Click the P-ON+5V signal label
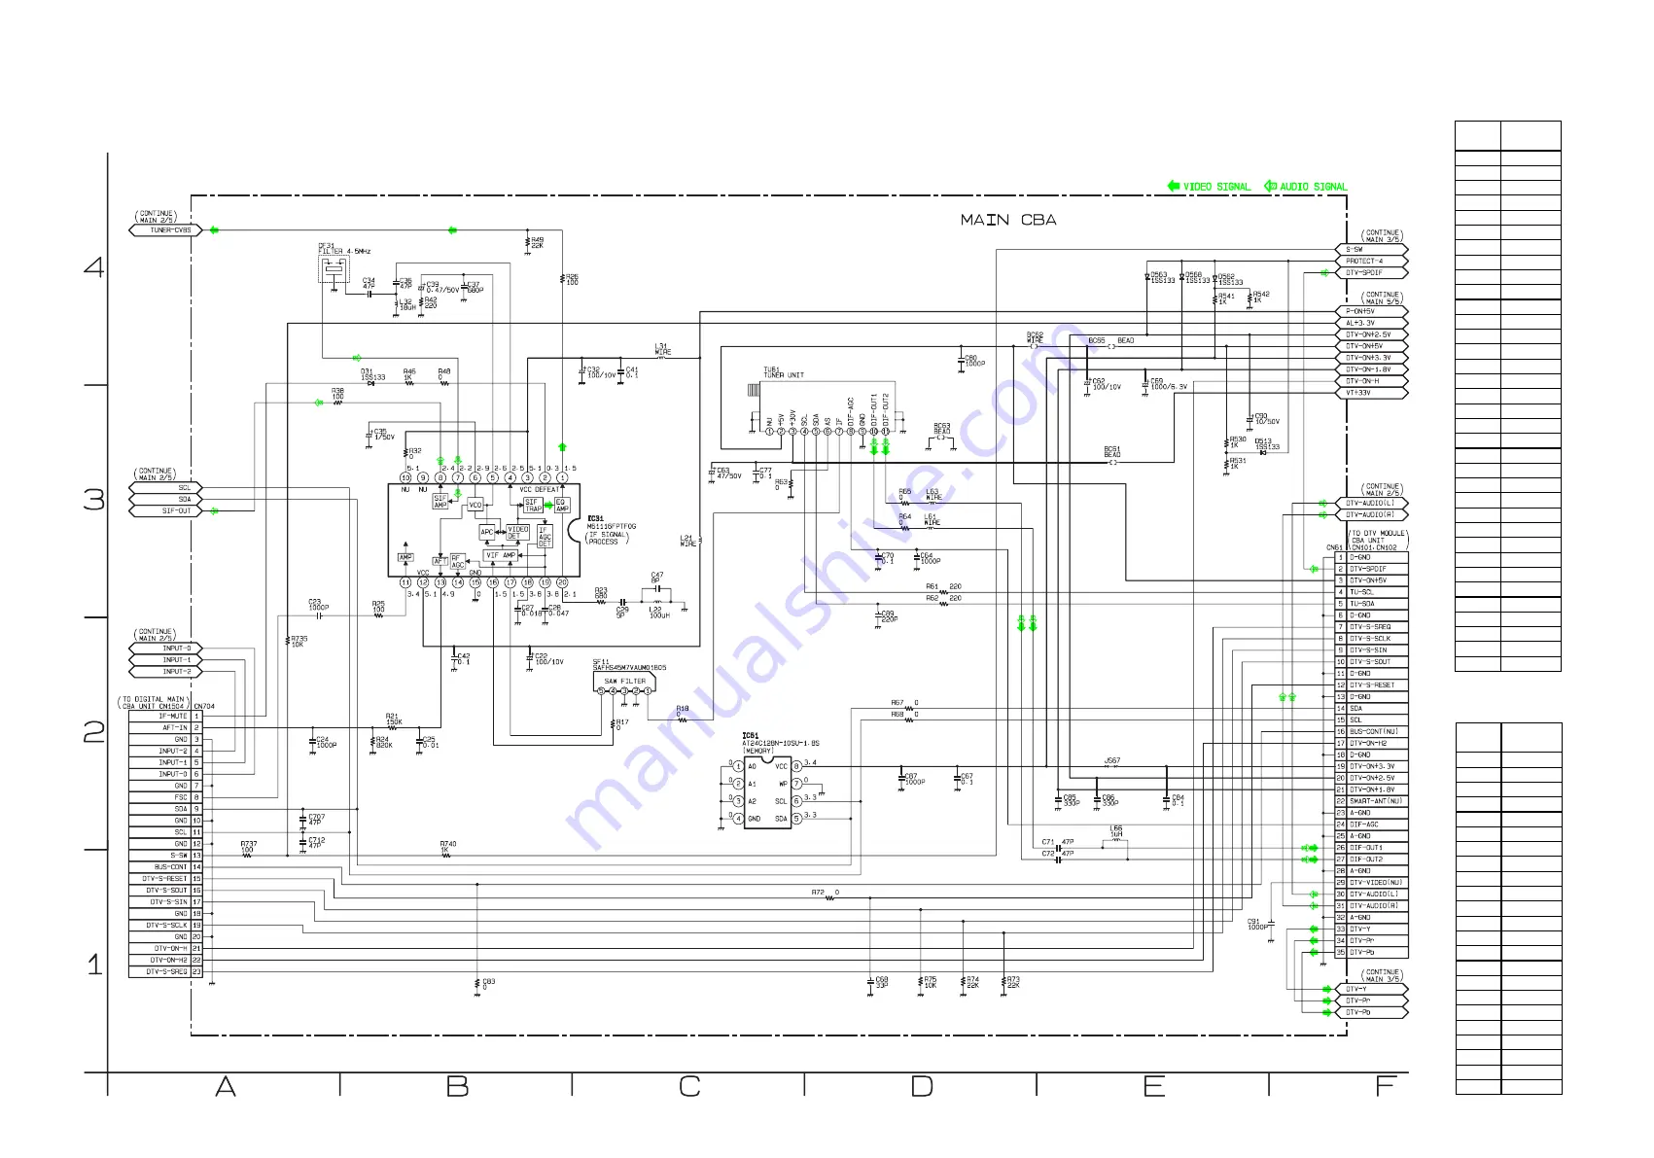1654x1158 pixels. point(1360,311)
